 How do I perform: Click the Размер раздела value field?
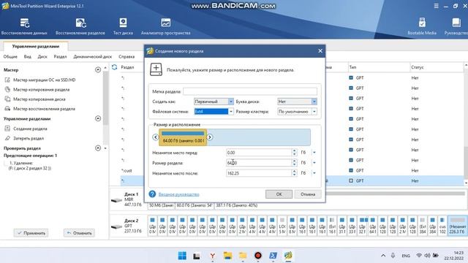tap(259, 163)
